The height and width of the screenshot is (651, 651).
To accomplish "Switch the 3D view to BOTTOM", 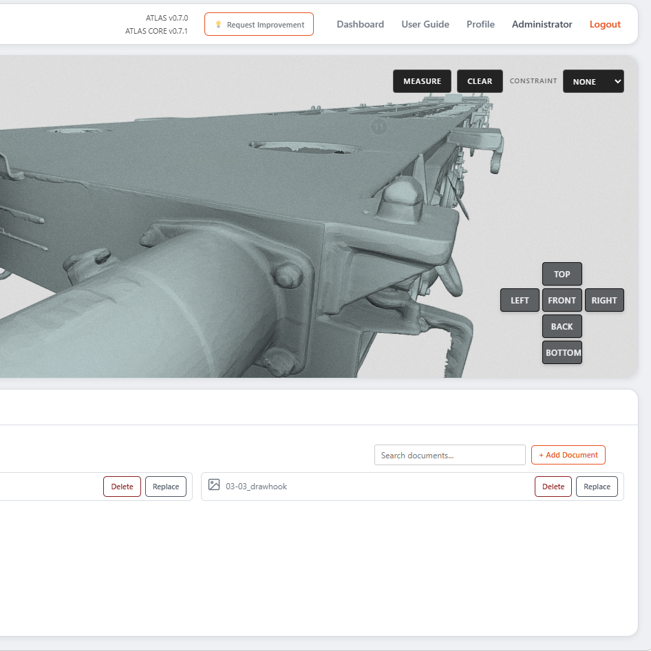I will tap(562, 352).
